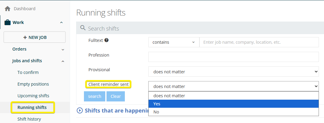Open the Fulltext 'contains' dropdown
Screen dimensions: 324x123
tap(174, 42)
